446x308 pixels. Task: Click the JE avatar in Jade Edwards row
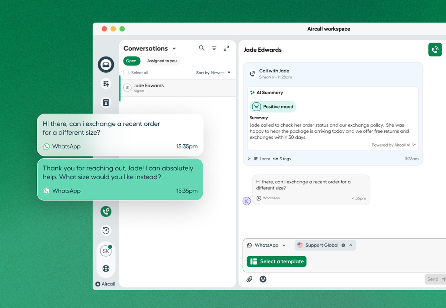click(127, 88)
